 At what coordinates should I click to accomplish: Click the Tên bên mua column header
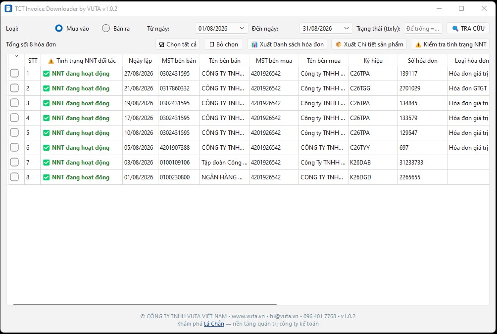tap(323, 61)
